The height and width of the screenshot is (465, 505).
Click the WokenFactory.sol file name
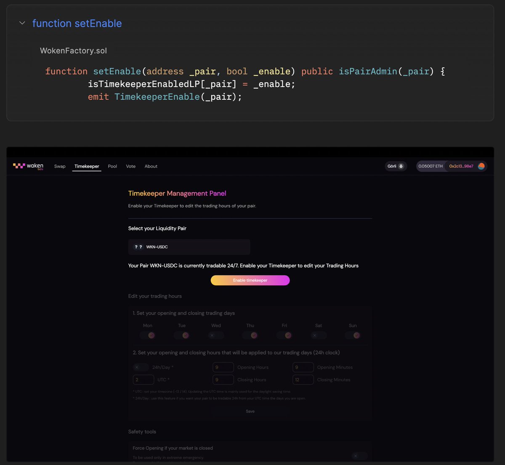tap(73, 50)
